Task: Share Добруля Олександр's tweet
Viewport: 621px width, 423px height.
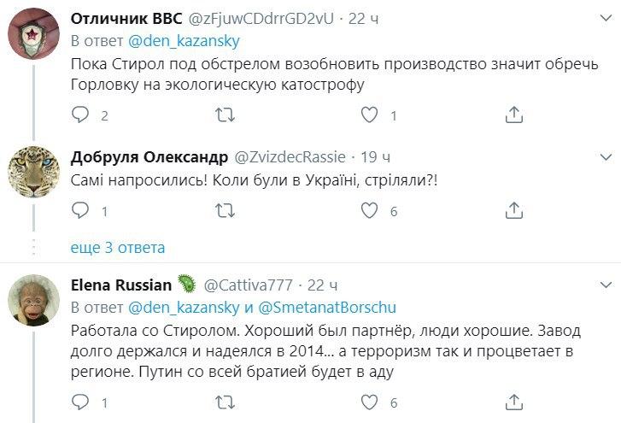Action: click(514, 210)
